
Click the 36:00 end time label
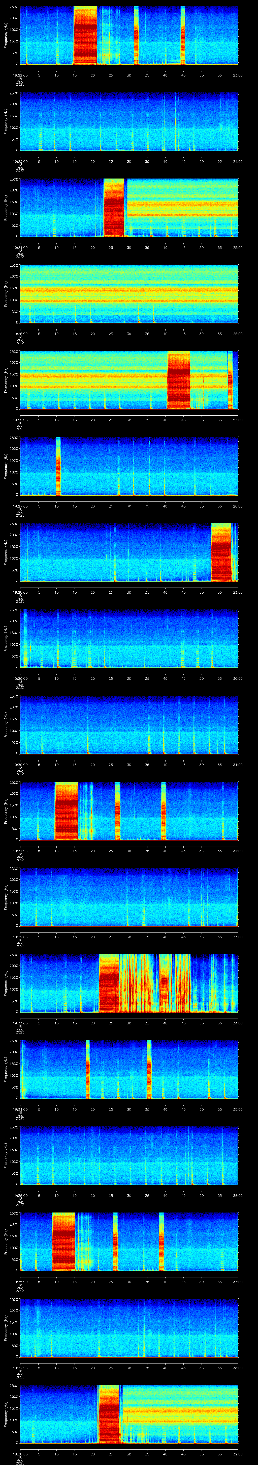(x=238, y=1195)
